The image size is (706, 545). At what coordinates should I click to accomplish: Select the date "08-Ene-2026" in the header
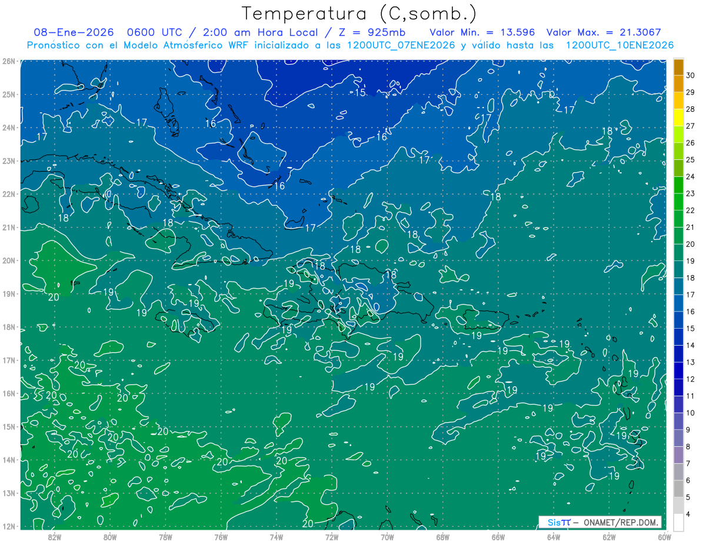[x=74, y=32]
